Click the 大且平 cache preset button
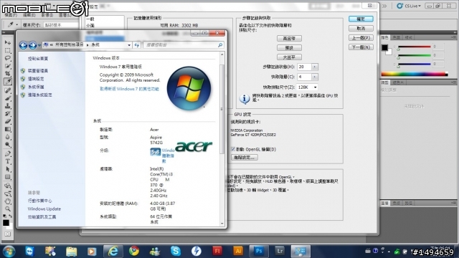This screenshot has width=459, height=258. [289, 57]
